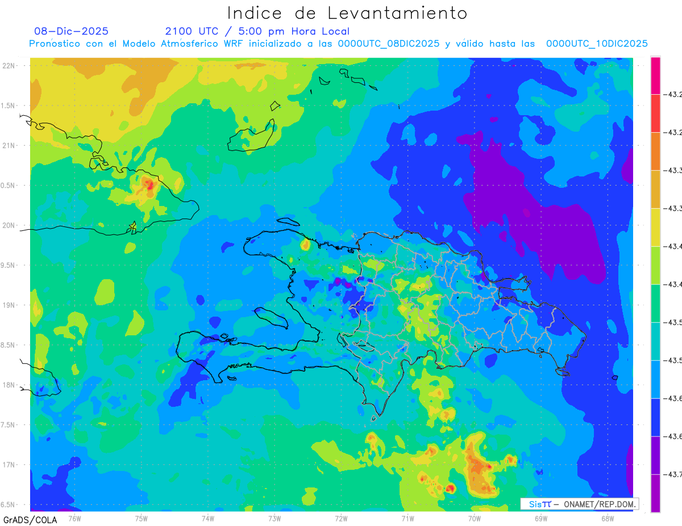The width and height of the screenshot is (682, 526).
Task: Select the royal blue legend swatch
Action: tap(655, 417)
